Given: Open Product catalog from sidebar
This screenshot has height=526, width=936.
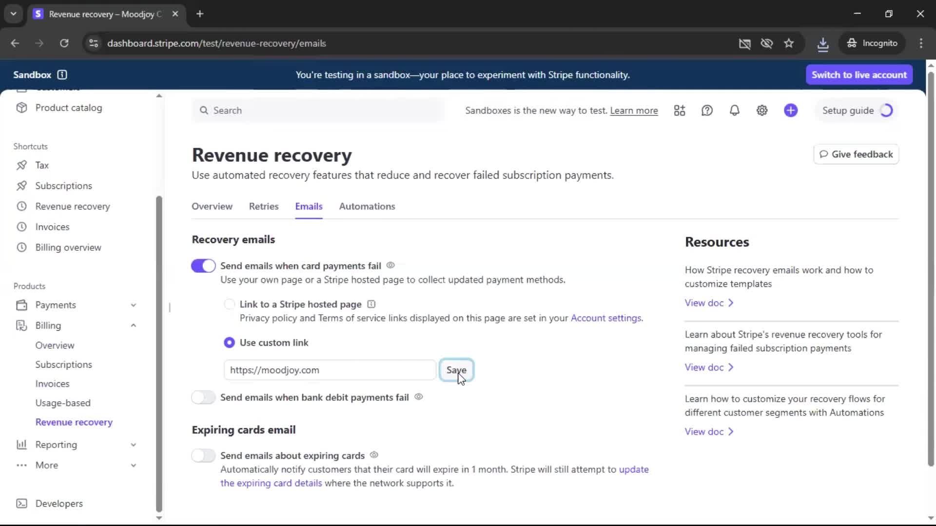Looking at the screenshot, I should click(x=68, y=108).
